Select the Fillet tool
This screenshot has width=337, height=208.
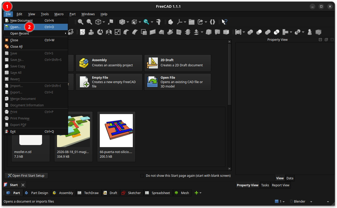click(126, 32)
